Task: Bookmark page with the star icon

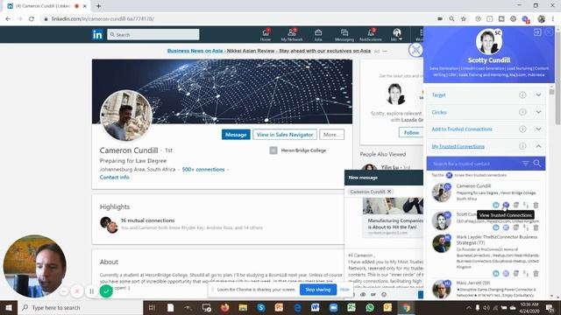Action: [x=464, y=19]
